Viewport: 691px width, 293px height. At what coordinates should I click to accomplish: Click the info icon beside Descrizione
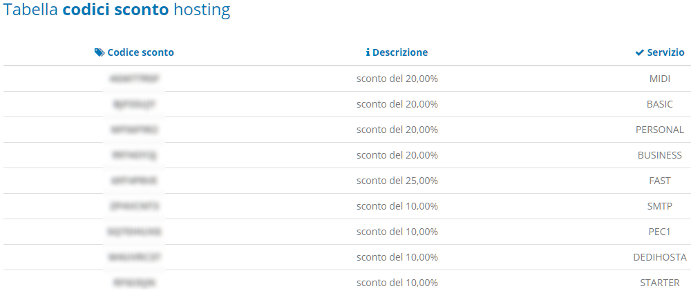pyautogui.click(x=368, y=52)
